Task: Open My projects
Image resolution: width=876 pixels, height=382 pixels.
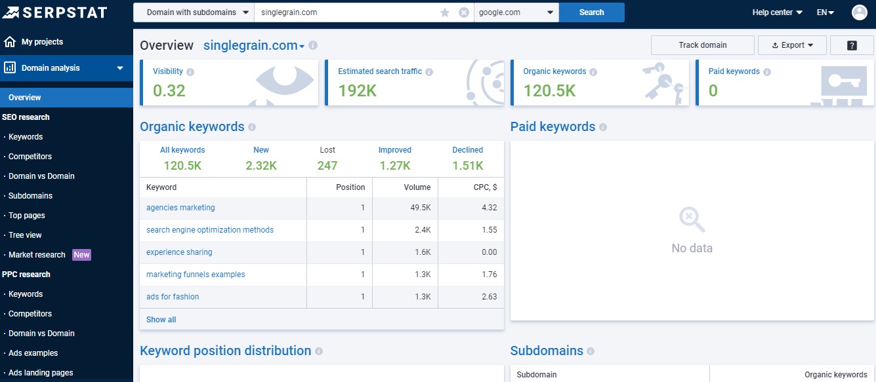Action: click(42, 42)
